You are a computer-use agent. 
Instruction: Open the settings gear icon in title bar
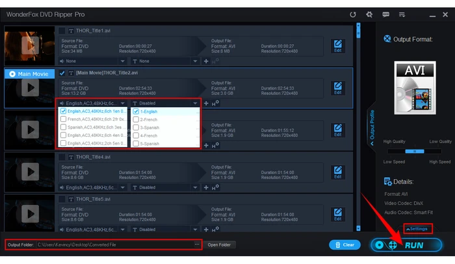coord(369,14)
